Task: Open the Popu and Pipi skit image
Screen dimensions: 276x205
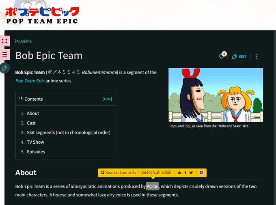Action: click(x=216, y=95)
